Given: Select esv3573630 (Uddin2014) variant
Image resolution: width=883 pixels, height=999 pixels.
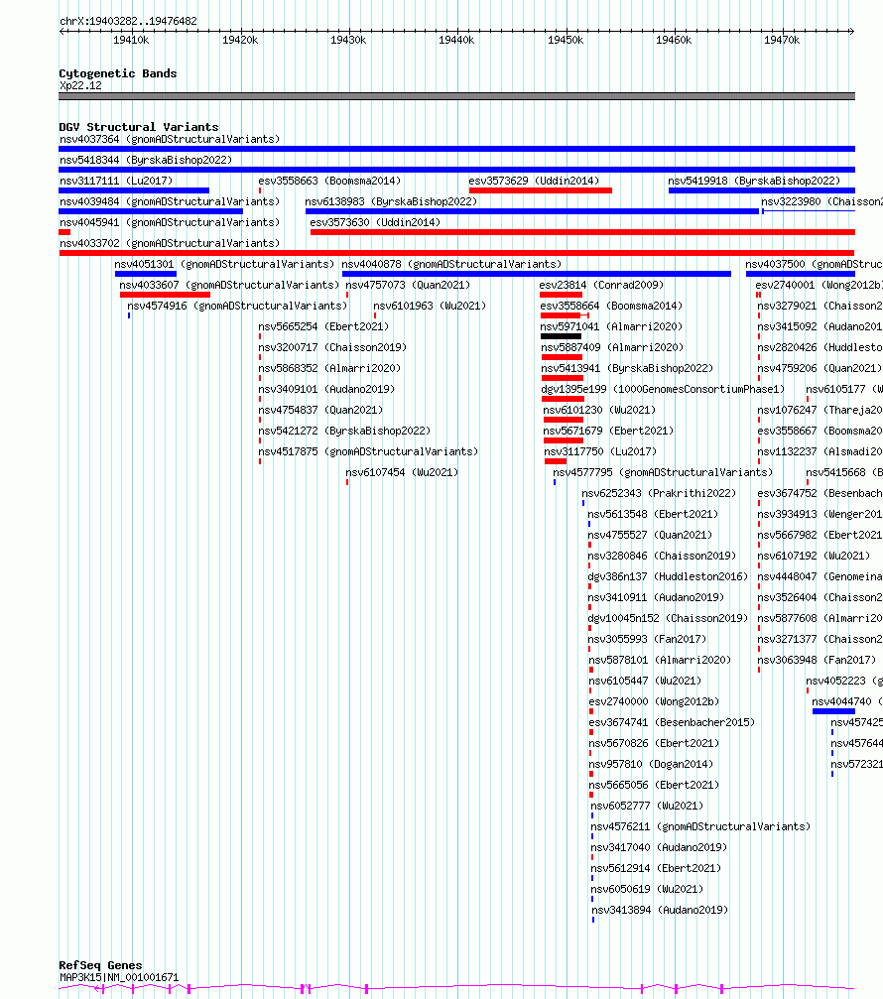Looking at the screenshot, I should [375, 222].
